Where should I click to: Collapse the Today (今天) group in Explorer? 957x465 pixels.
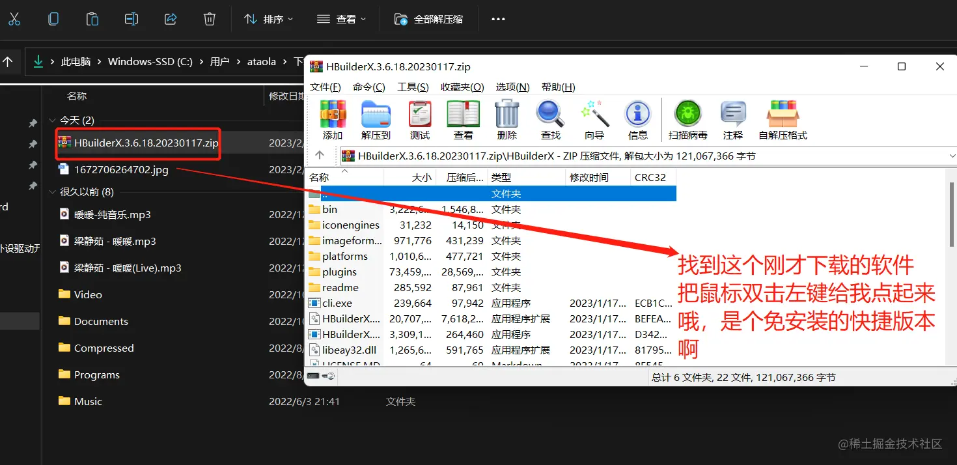(52, 120)
